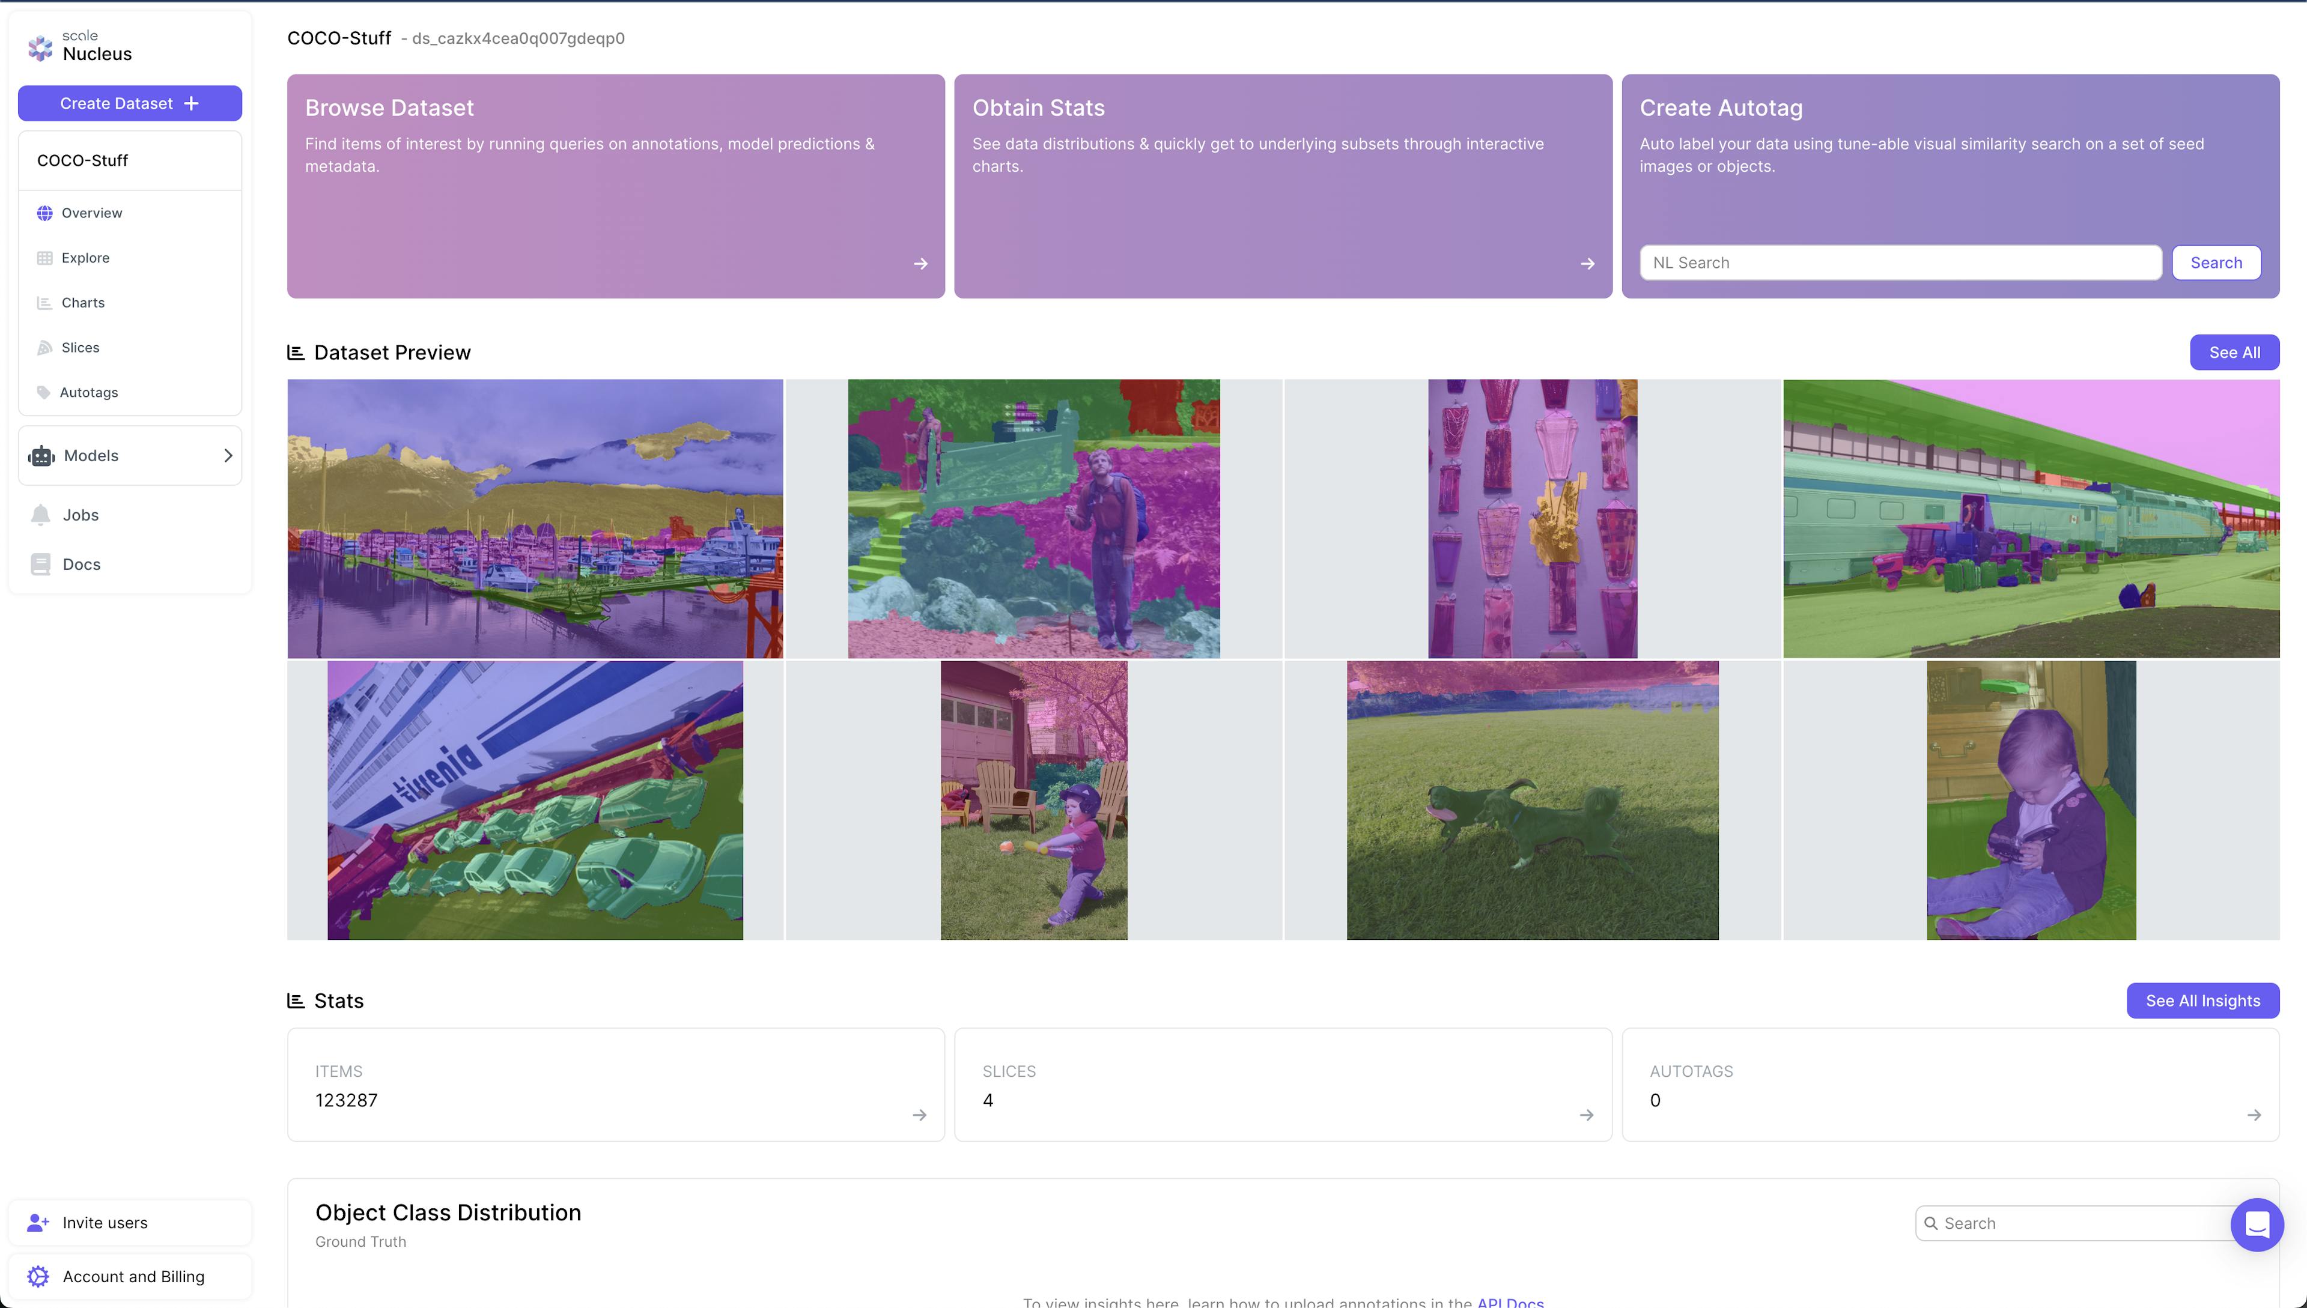This screenshot has height=1308, width=2307.
Task: Click the NL Search input field
Action: (x=1900, y=263)
